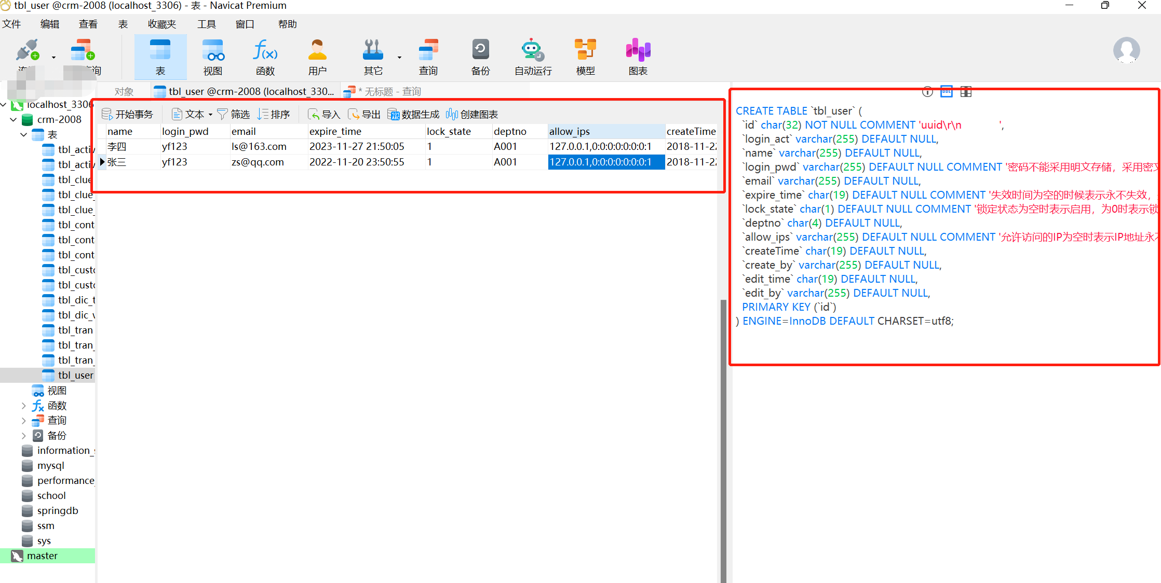Click the 备份 backup toolbar icon

pos(480,57)
